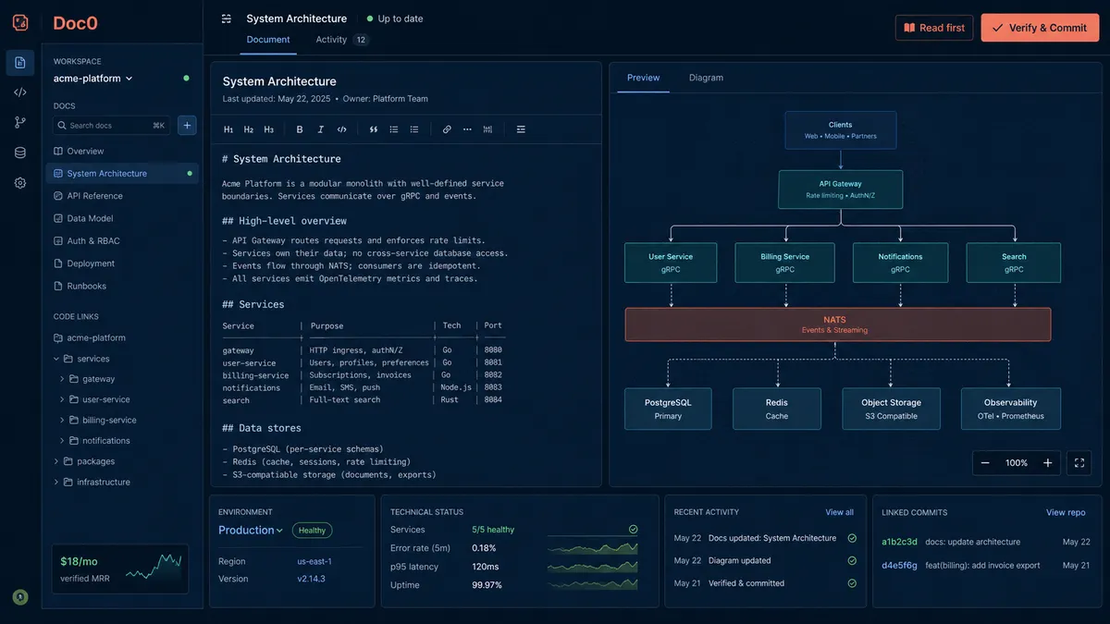This screenshot has height=624, width=1110.
Task: Click the us-east-1 region value
Action: (x=314, y=561)
